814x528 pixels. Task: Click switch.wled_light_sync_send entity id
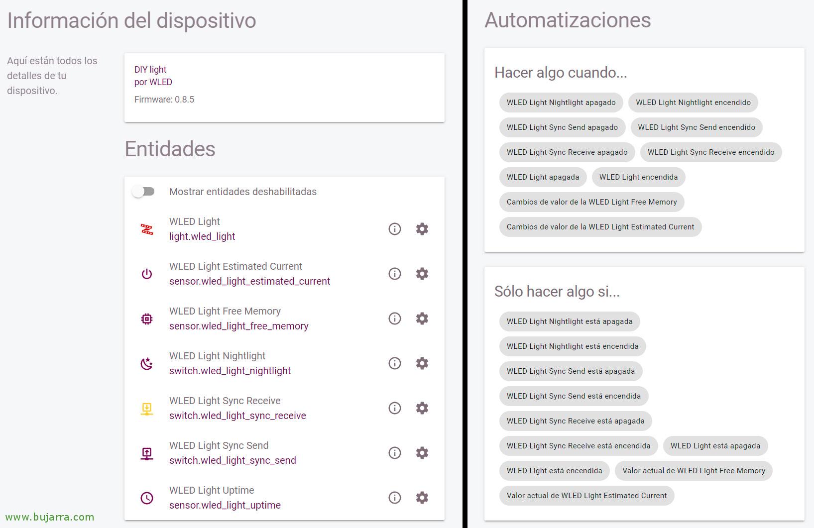point(233,461)
